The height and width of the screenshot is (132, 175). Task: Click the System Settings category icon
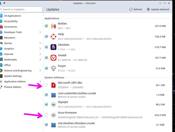tap(1, 76)
